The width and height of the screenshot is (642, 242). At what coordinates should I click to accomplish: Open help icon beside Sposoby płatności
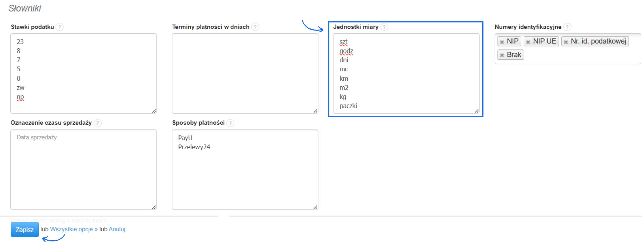[230, 123]
